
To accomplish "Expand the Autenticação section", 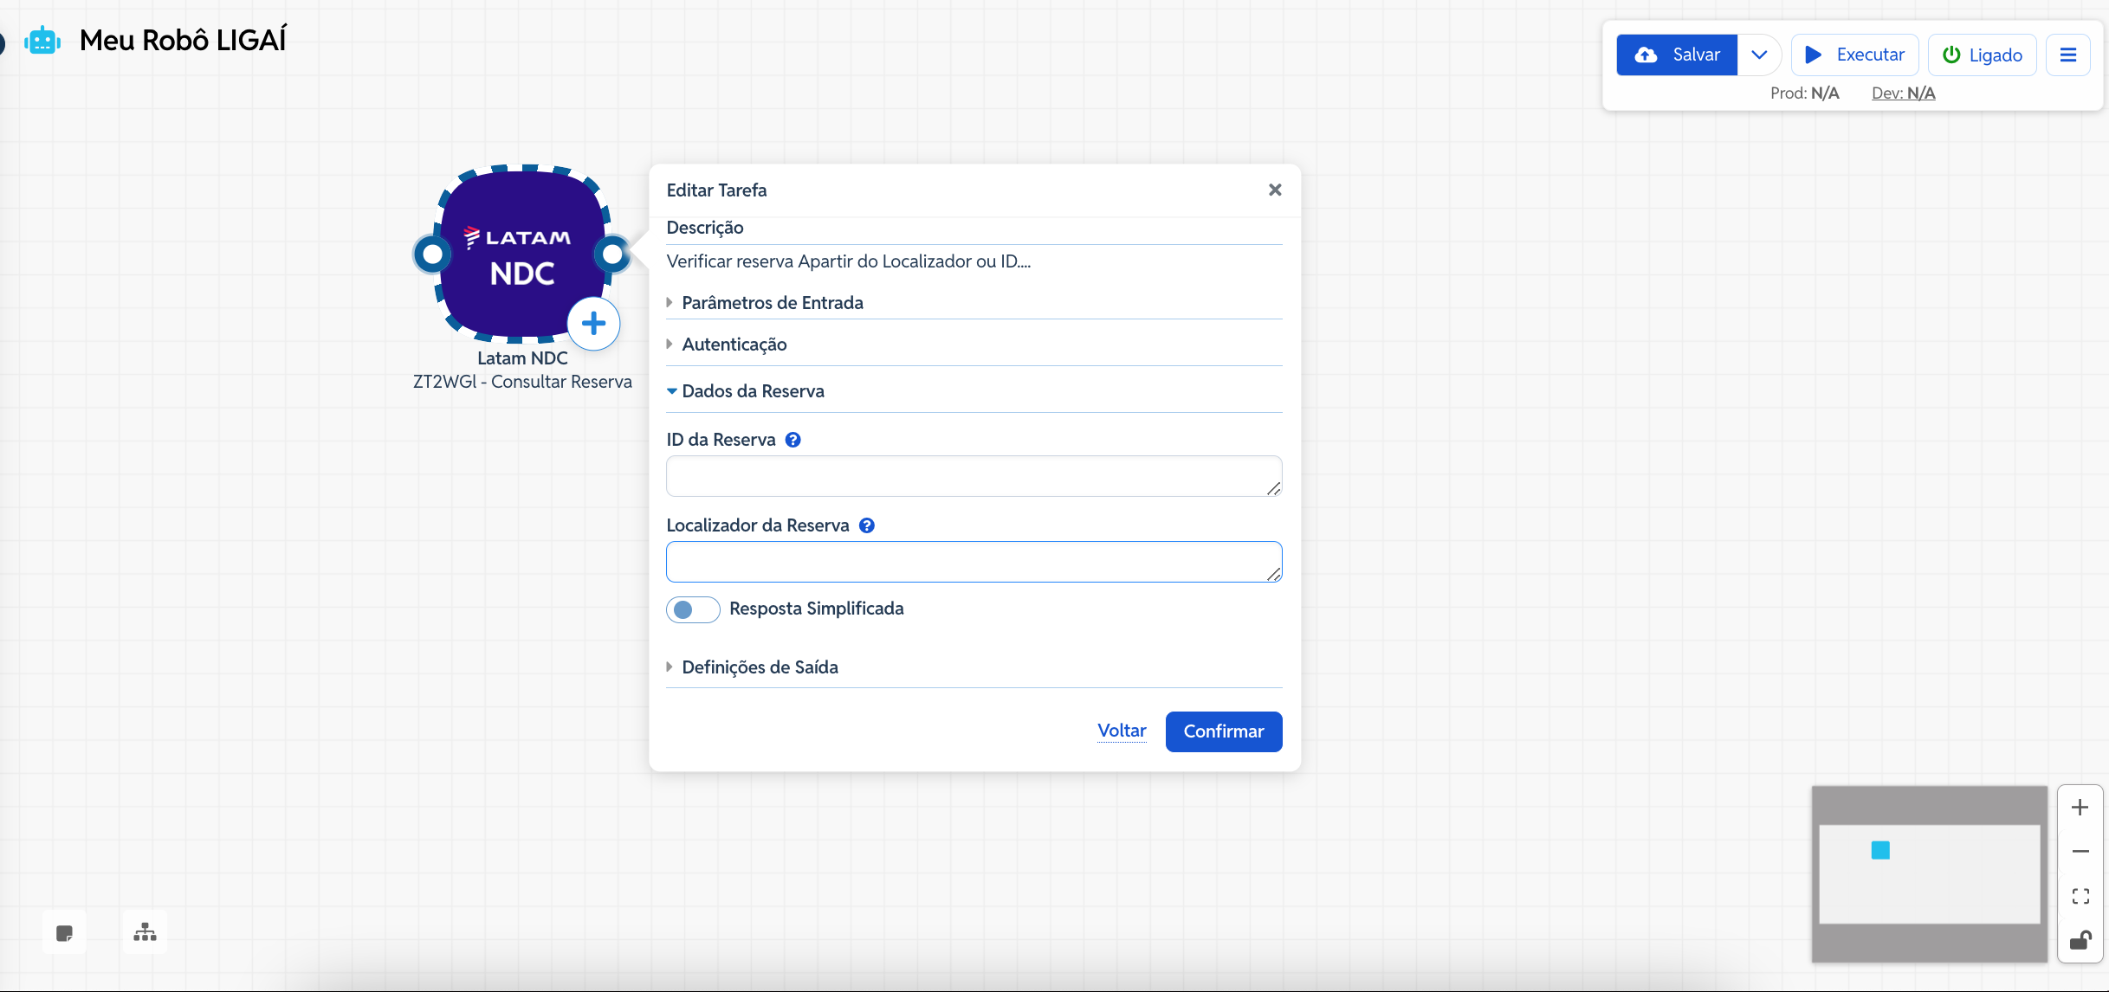I will point(734,345).
